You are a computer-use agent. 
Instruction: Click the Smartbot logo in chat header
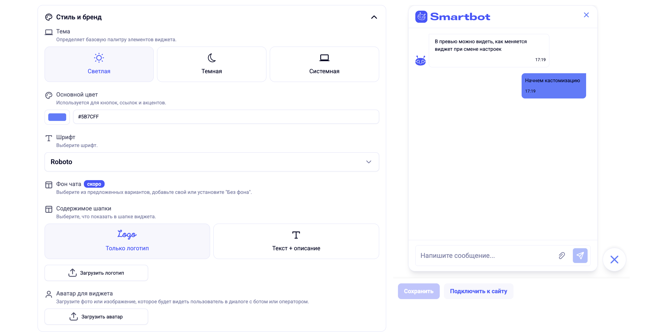(453, 17)
